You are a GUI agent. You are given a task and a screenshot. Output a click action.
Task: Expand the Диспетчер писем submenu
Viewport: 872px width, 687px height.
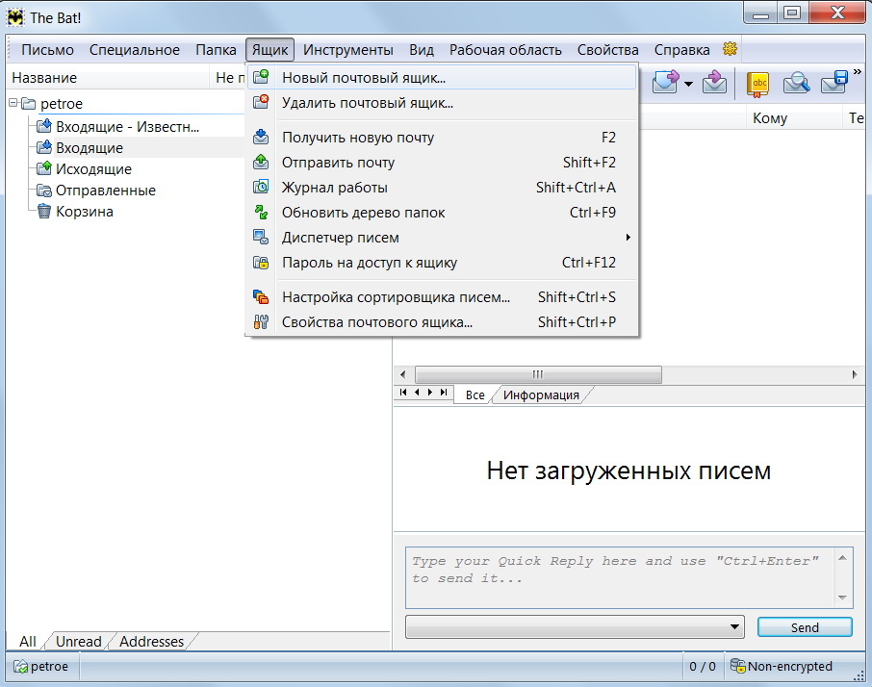(x=340, y=238)
